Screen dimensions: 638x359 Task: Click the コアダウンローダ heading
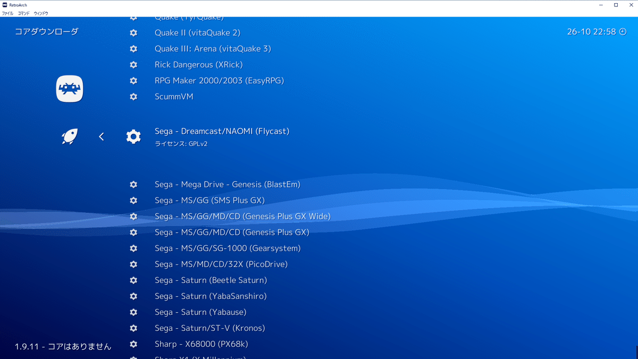[46, 32]
